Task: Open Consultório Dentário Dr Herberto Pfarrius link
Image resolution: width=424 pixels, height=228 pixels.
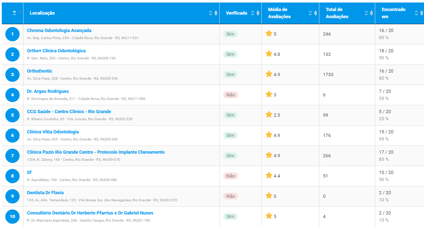Action: (x=90, y=213)
